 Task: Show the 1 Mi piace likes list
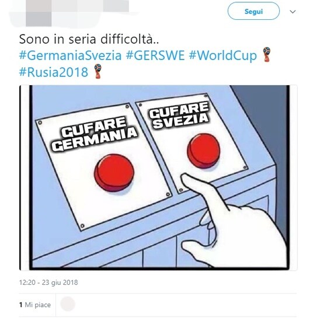click(x=35, y=305)
